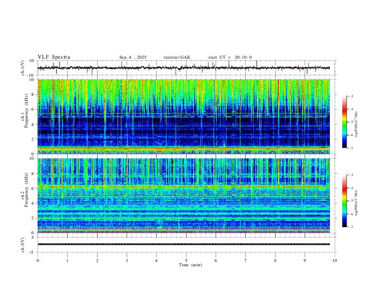Select the date text "Sep. 4 , 2025"
Screen dimensions: 377x292
[133, 57]
